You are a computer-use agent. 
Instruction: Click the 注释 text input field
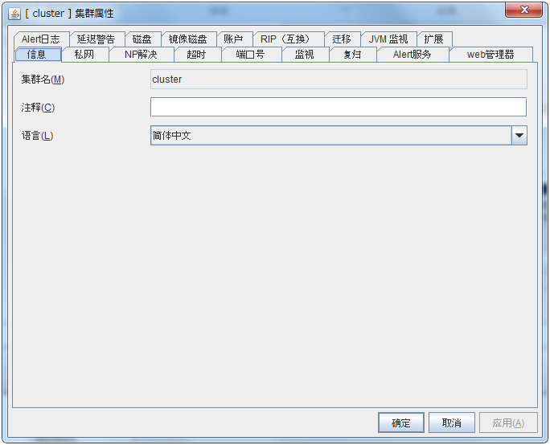(338, 108)
